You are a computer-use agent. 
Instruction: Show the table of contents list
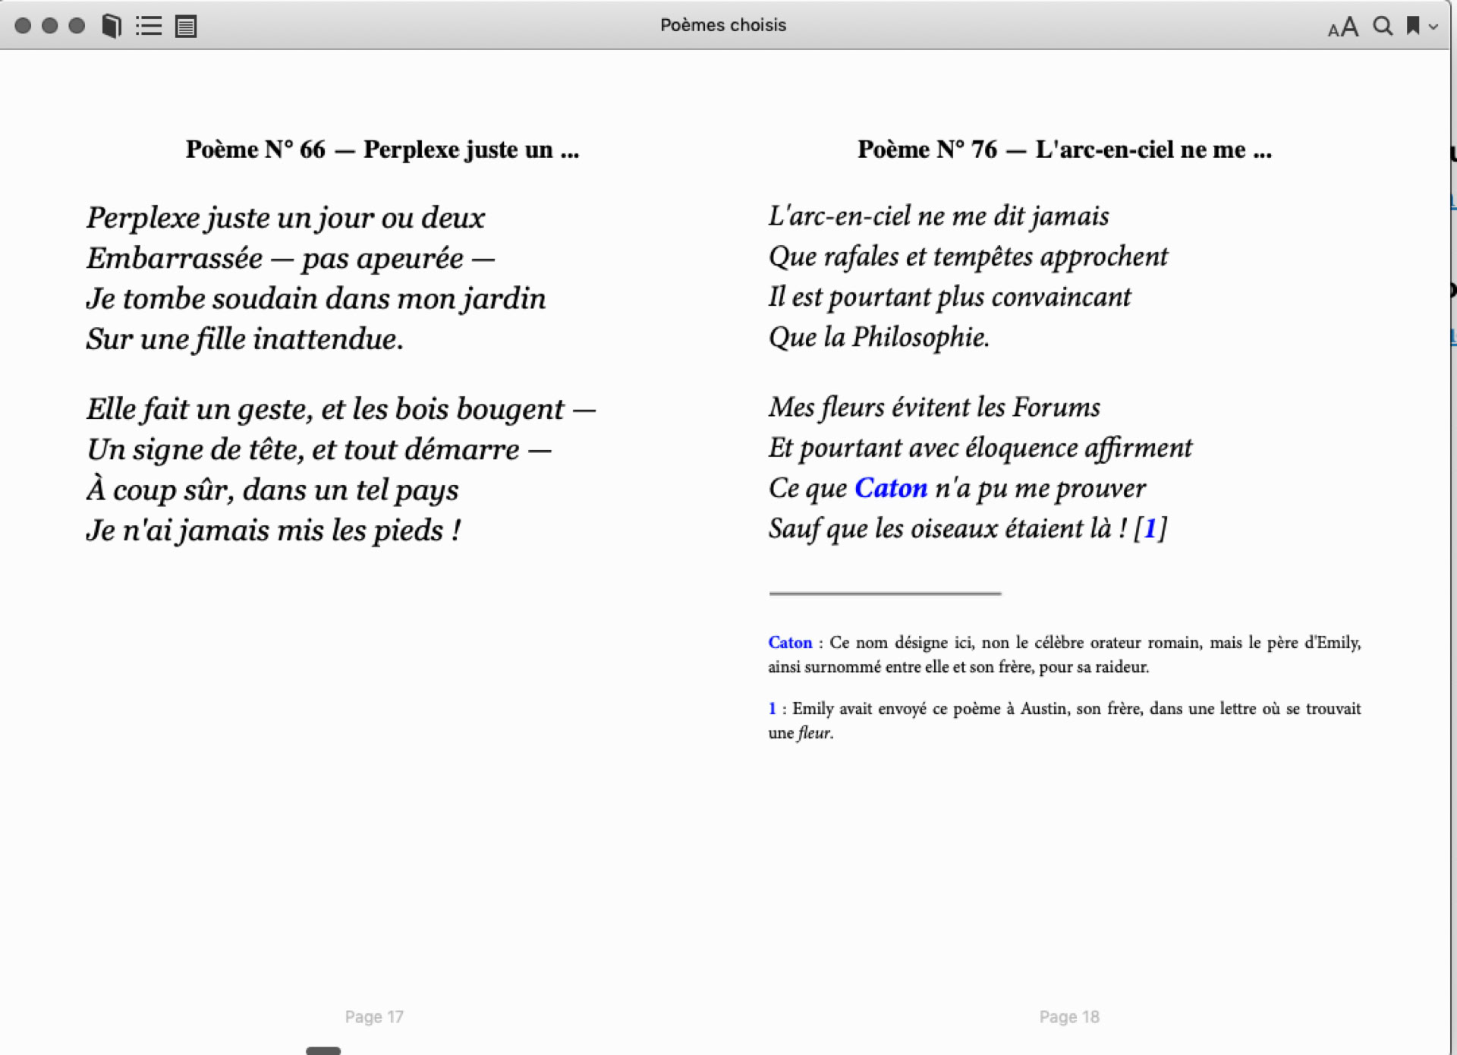click(x=149, y=26)
